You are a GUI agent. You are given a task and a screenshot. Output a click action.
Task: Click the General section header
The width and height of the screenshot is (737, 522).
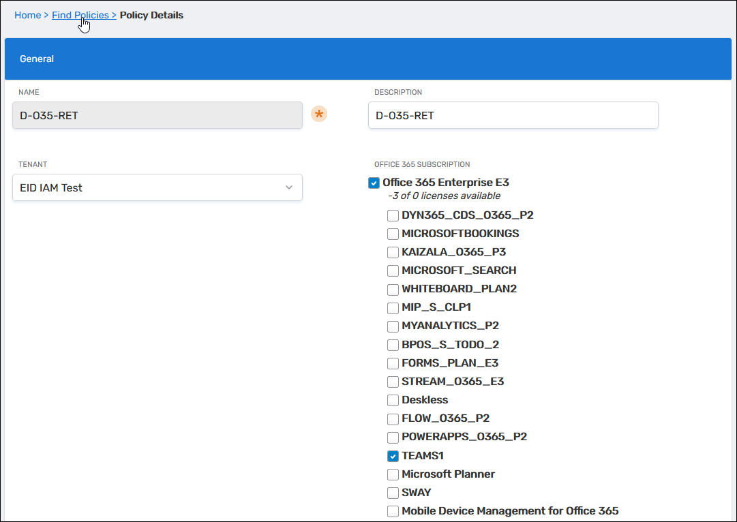(368, 59)
